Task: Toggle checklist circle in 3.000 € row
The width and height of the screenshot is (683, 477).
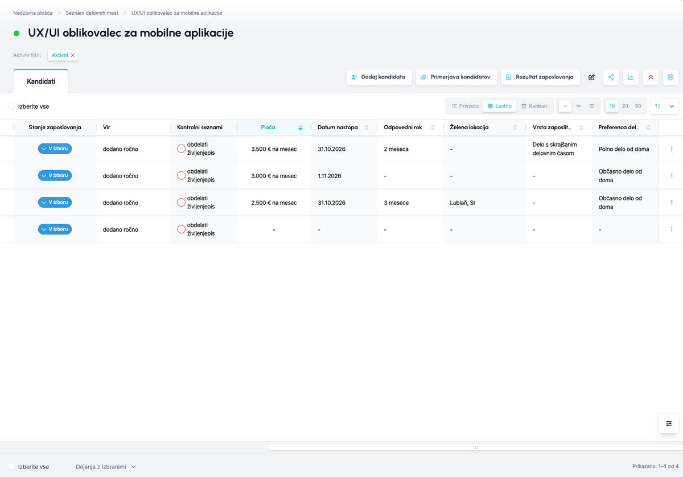Action: click(x=181, y=176)
